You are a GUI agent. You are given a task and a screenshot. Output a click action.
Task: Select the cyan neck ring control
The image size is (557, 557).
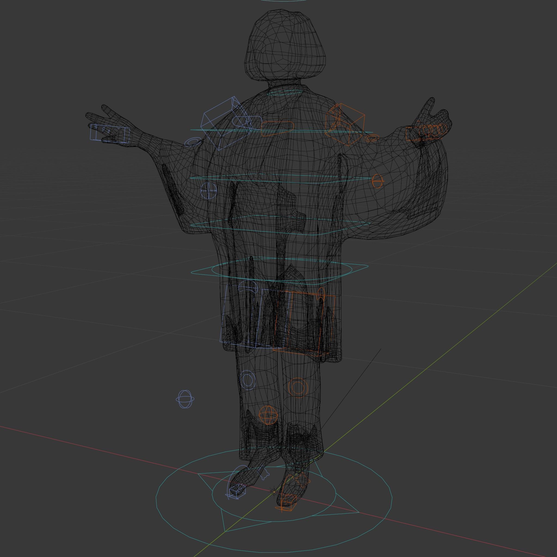[x=285, y=92]
